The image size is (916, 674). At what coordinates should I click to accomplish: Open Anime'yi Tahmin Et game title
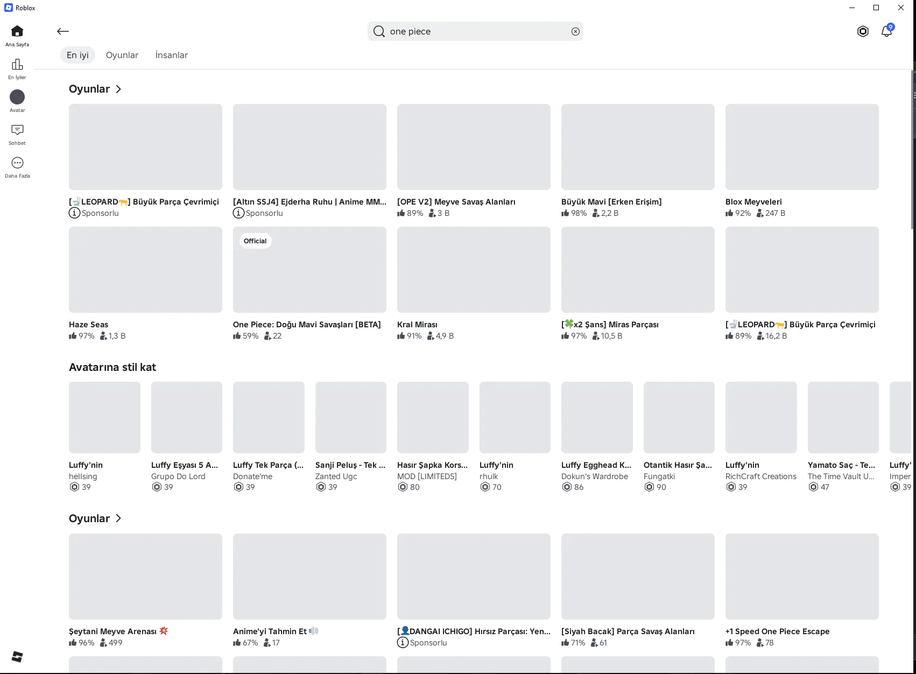pyautogui.click(x=276, y=631)
